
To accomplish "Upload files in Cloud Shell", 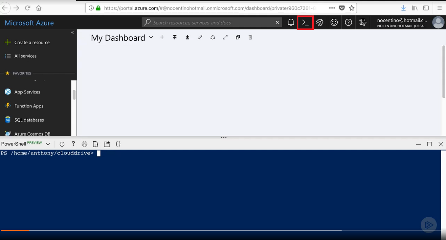I will point(95,144).
